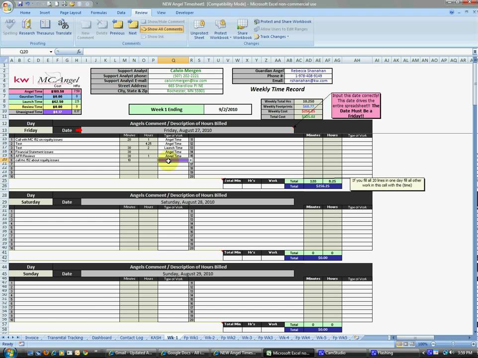Click the 'Financial Statement issues' entry
Image resolution: width=478 pixels, height=358 pixels.
pos(67,152)
